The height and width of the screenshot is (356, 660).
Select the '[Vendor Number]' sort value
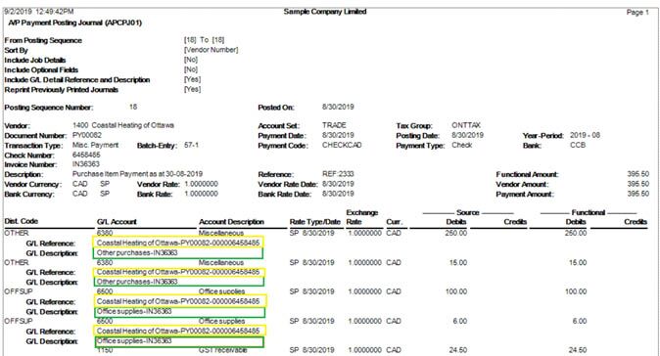click(211, 50)
